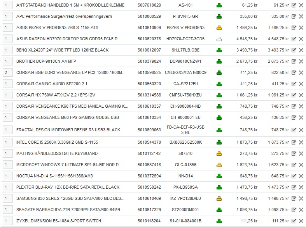Remove the SEAGATE BARRACUDA 2TB drive
The height and width of the screenshot is (227, 306).
tap(301, 210)
